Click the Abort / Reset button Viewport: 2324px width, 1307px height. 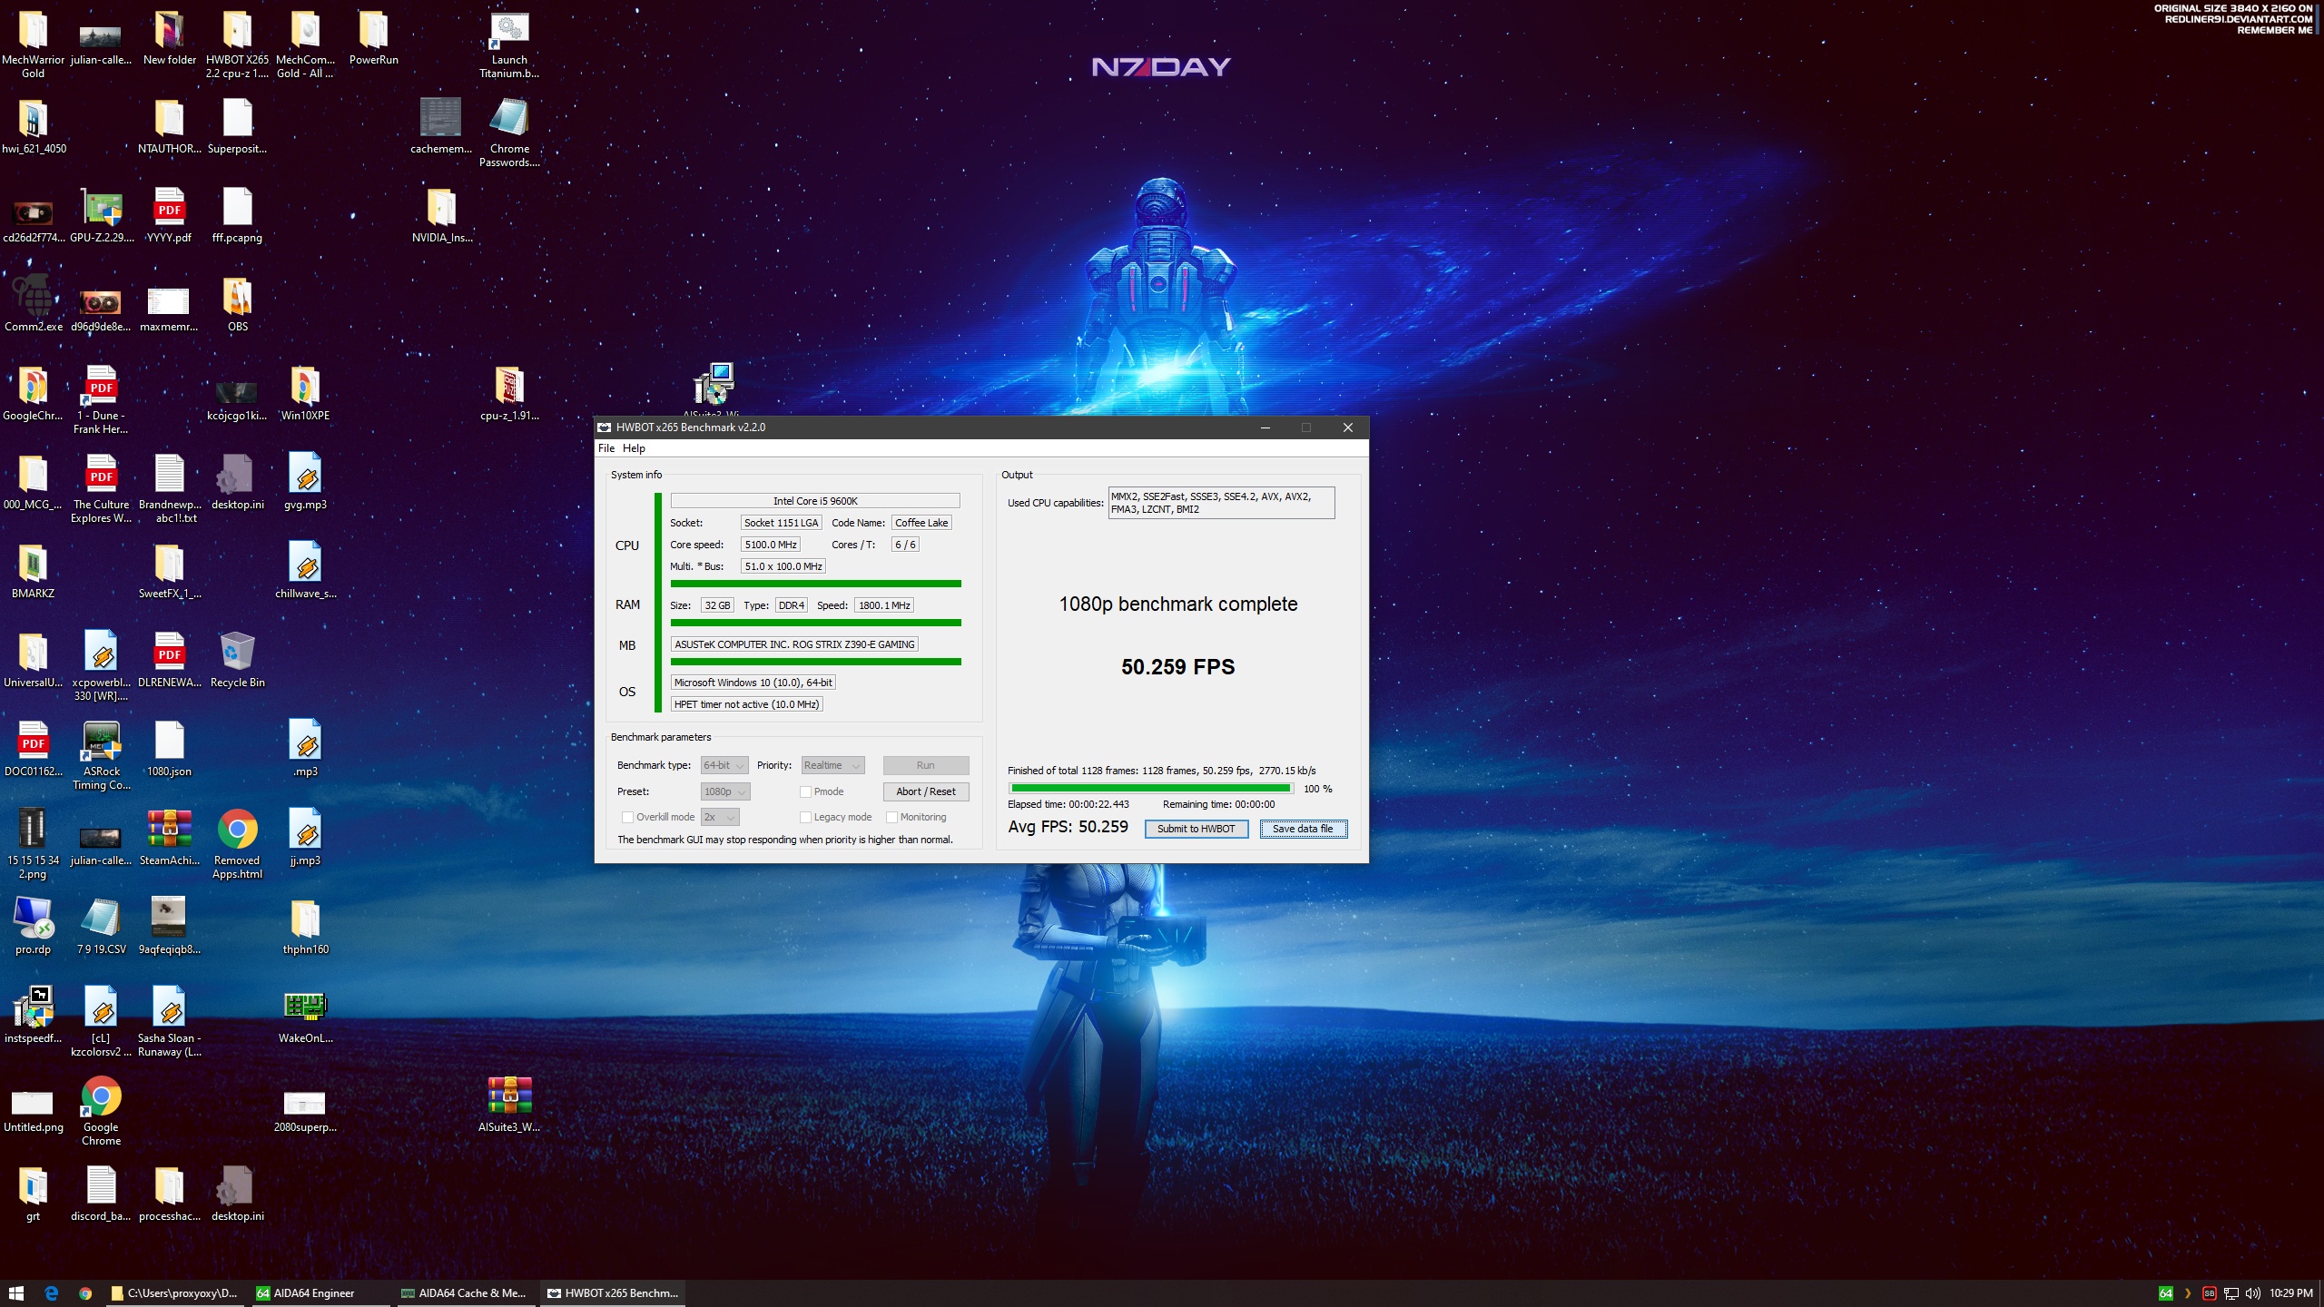(x=925, y=791)
